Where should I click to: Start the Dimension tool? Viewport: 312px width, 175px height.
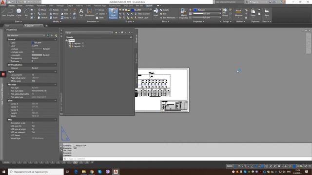point(90,12)
